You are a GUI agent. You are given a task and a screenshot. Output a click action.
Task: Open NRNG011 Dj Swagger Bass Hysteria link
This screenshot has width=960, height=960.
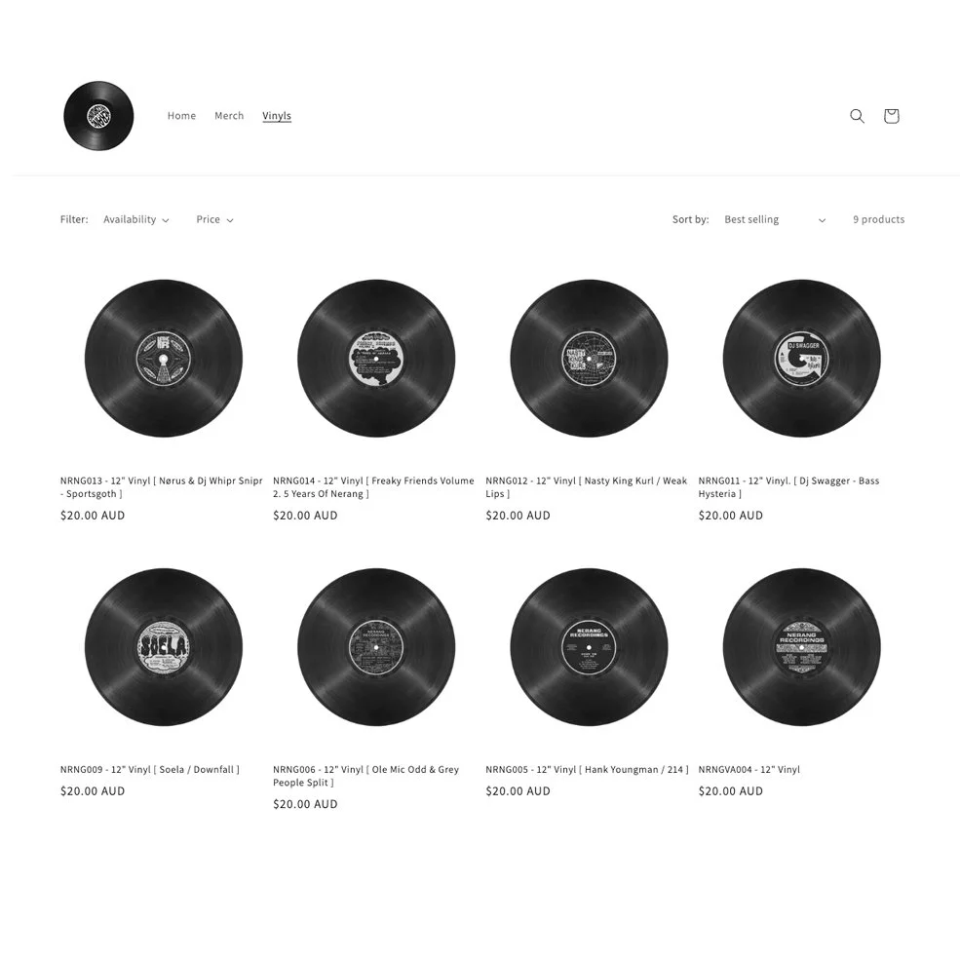pos(788,487)
